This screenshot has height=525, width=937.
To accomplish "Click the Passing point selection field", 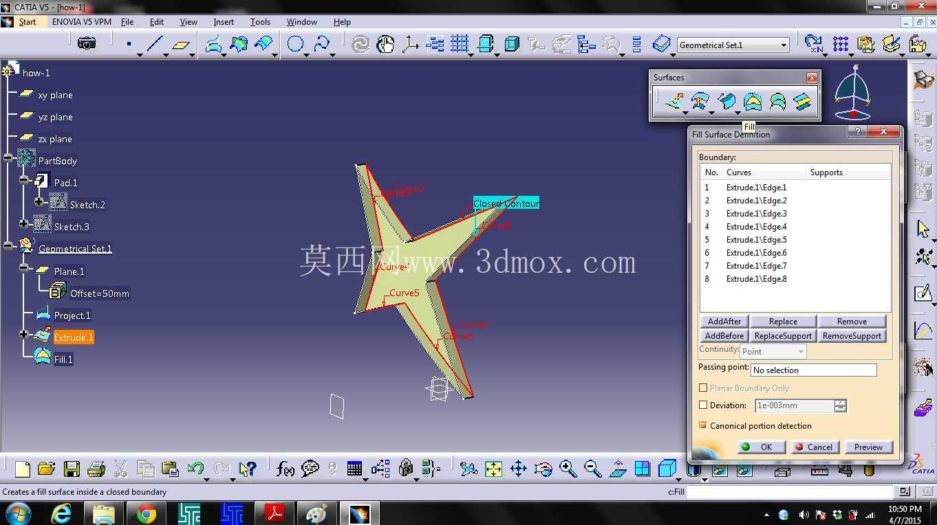I will tap(814, 370).
